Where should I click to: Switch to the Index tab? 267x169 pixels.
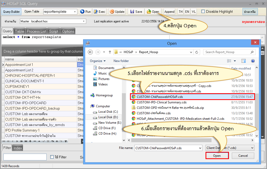click(17, 148)
